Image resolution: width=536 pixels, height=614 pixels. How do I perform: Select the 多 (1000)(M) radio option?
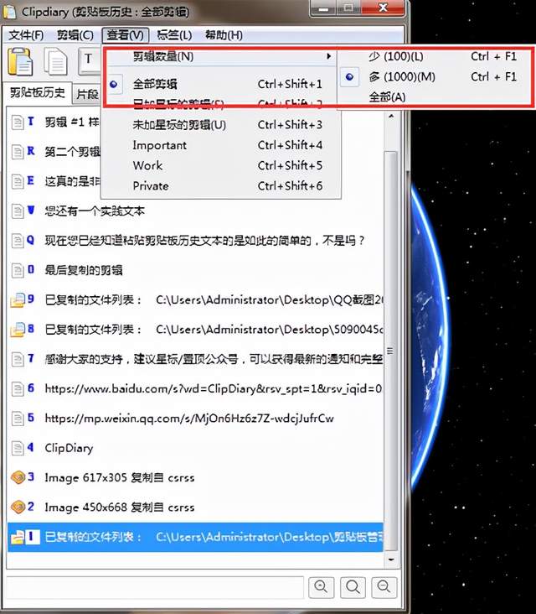point(350,77)
